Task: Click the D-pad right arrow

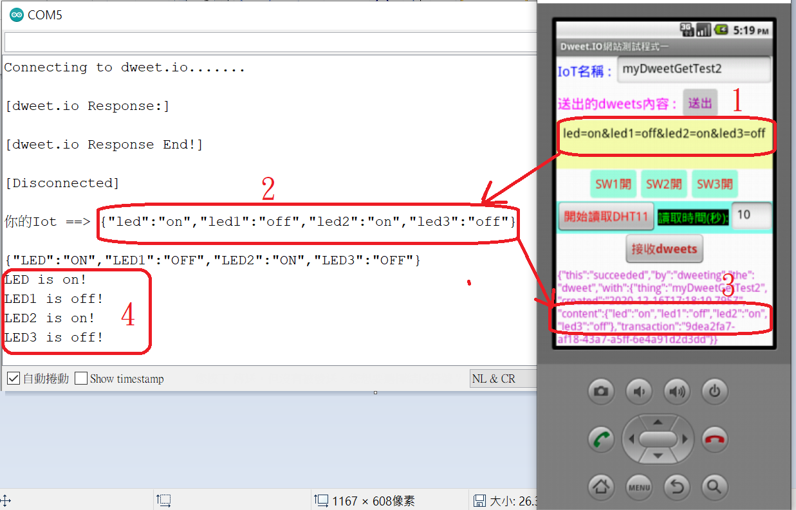Action: [x=683, y=440]
